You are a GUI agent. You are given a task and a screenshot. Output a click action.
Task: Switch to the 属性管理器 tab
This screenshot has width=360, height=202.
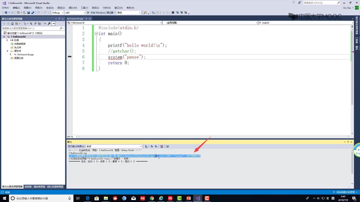39,187
